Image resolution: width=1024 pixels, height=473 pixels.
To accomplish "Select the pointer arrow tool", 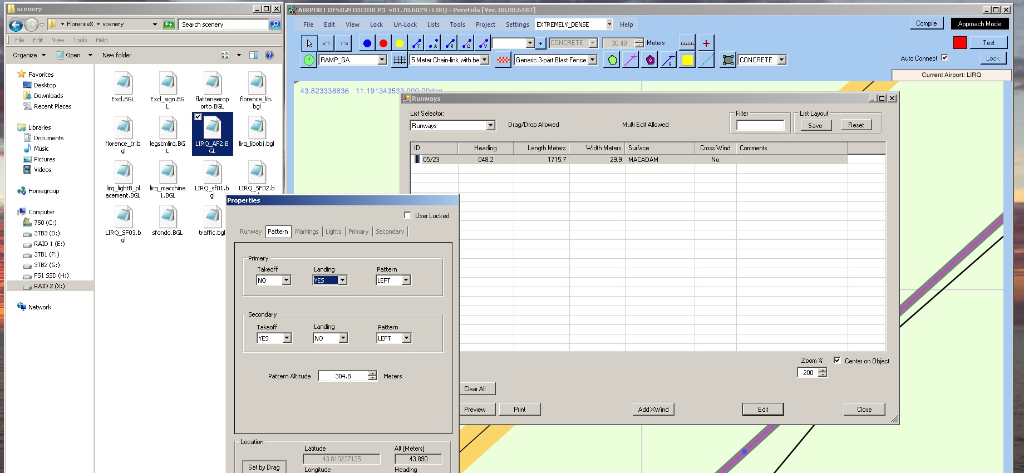I will point(309,43).
